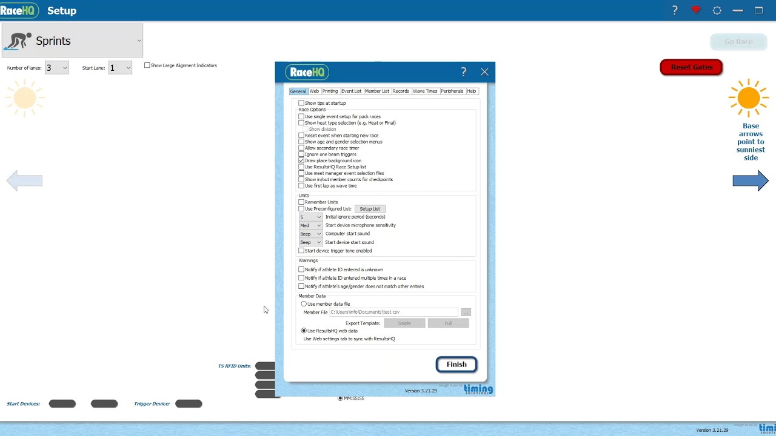The image size is (776, 436).
Task: Click the RaceHQ logo in main window
Action: click(x=19, y=10)
